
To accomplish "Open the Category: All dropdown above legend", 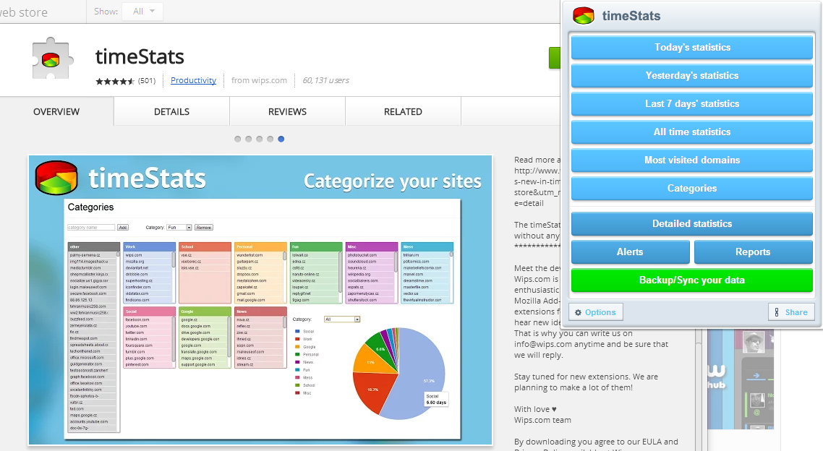I will point(342,319).
